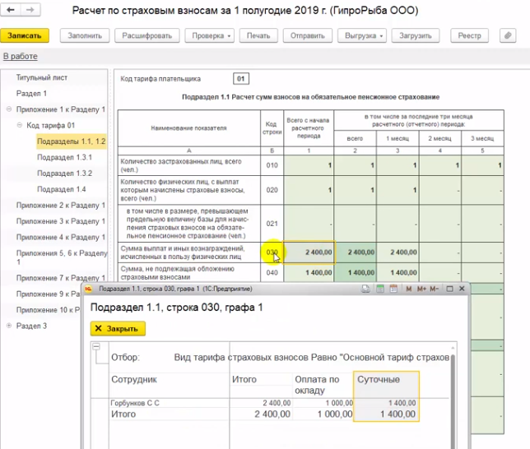Click the back navigation arrow
The width and height of the screenshot is (530, 449).
pos(12,12)
